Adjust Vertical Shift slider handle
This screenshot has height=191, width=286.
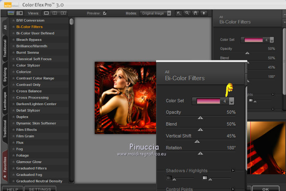click(197, 142)
